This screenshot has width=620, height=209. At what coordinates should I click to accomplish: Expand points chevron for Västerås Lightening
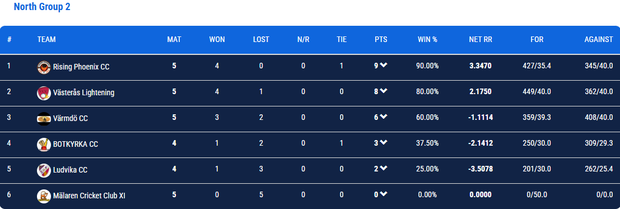[384, 91]
